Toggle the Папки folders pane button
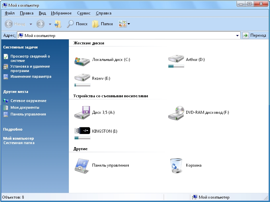Screen dimensions: 270x202 tap(103, 24)
